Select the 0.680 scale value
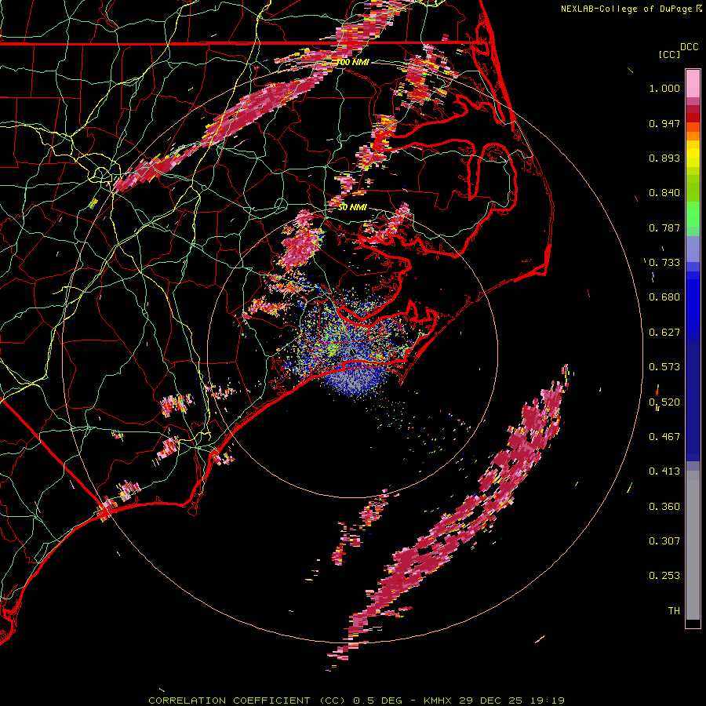Screen dimensions: 706x706 tap(664, 297)
